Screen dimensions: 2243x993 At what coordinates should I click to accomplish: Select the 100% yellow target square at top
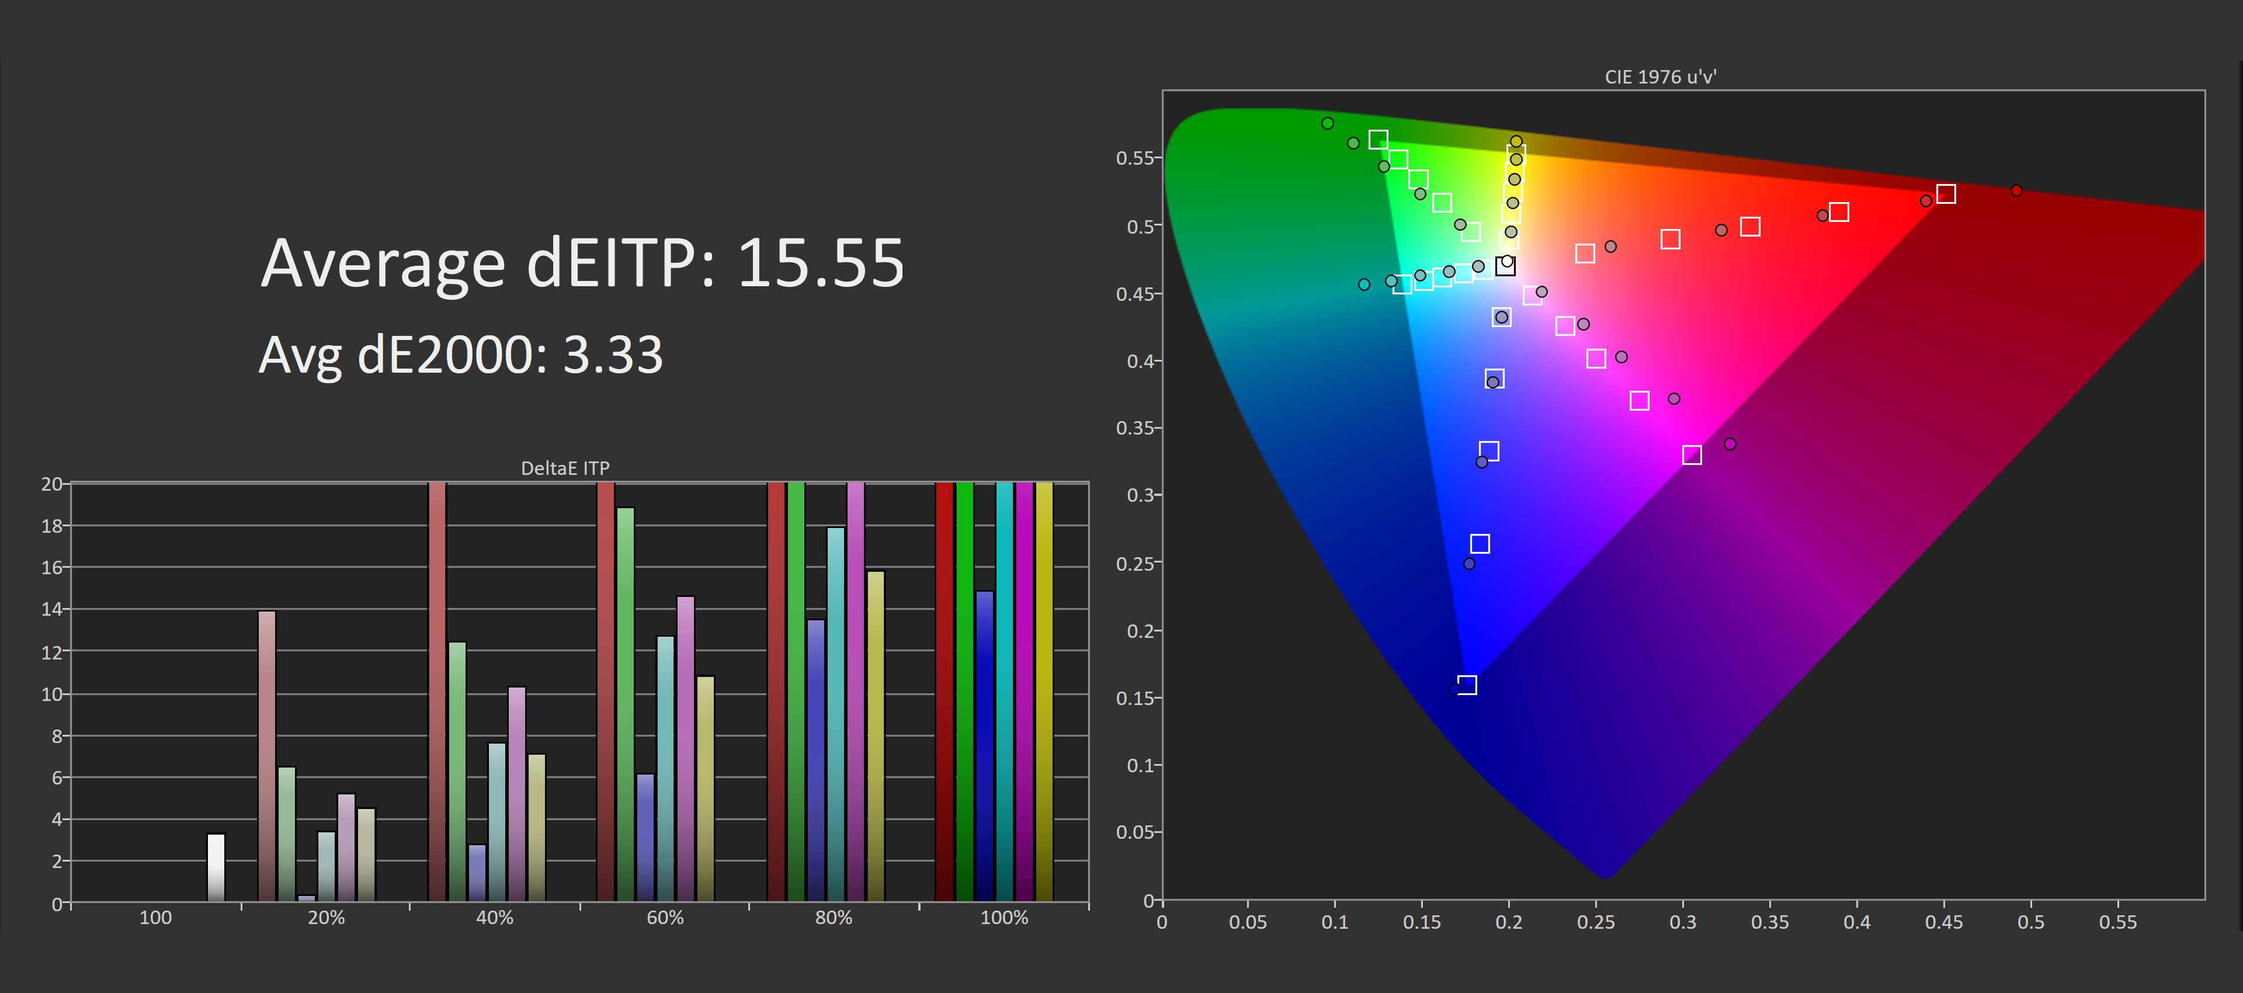(1516, 154)
